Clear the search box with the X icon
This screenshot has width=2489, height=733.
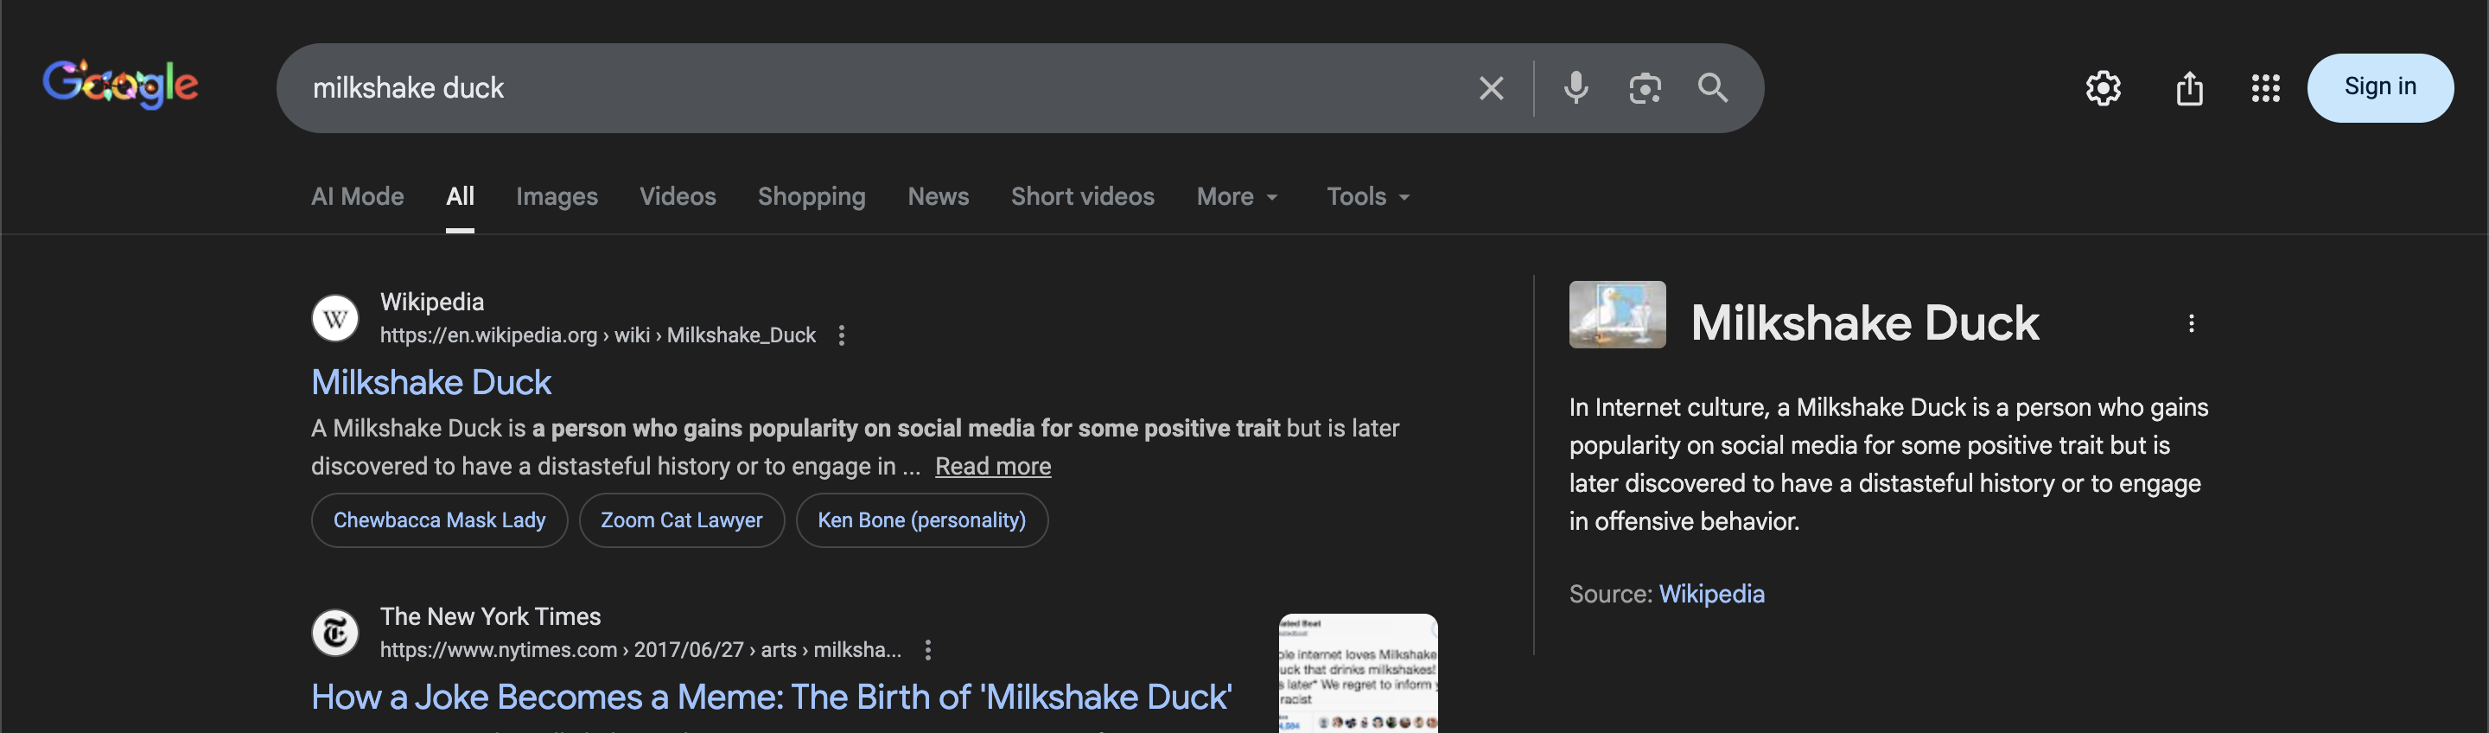(1491, 88)
